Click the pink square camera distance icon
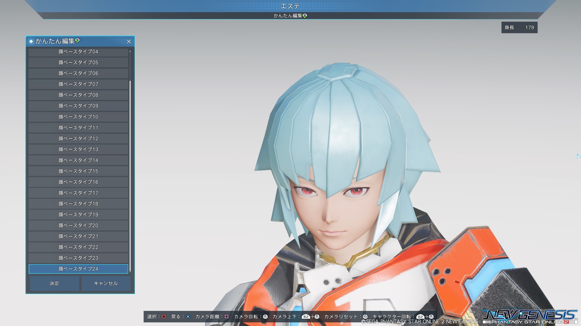Screen dimensions: 581x326 coord(226,317)
